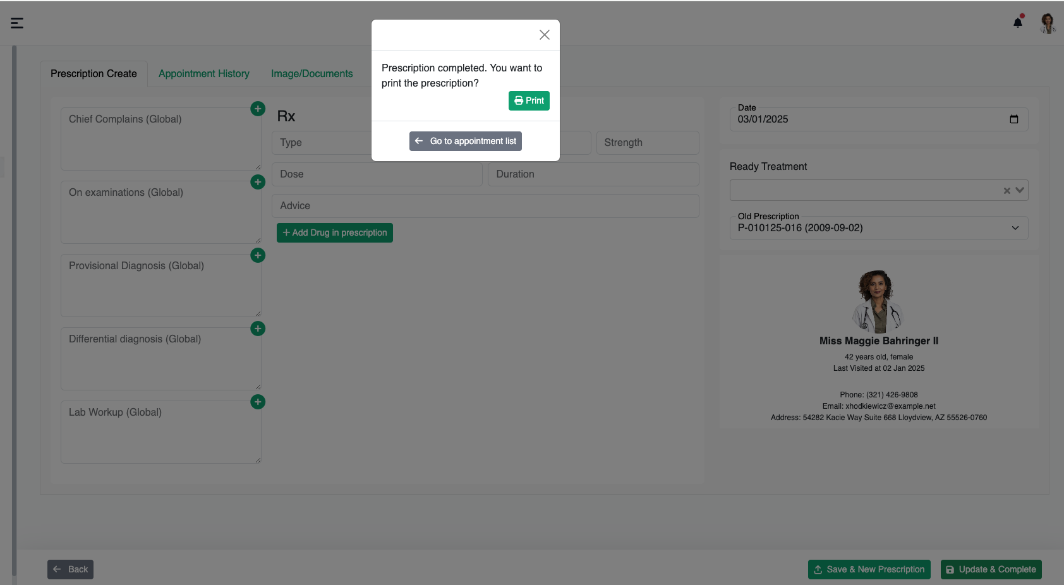This screenshot has height=585, width=1064.
Task: Open the Appointment History tab
Action: click(204, 74)
